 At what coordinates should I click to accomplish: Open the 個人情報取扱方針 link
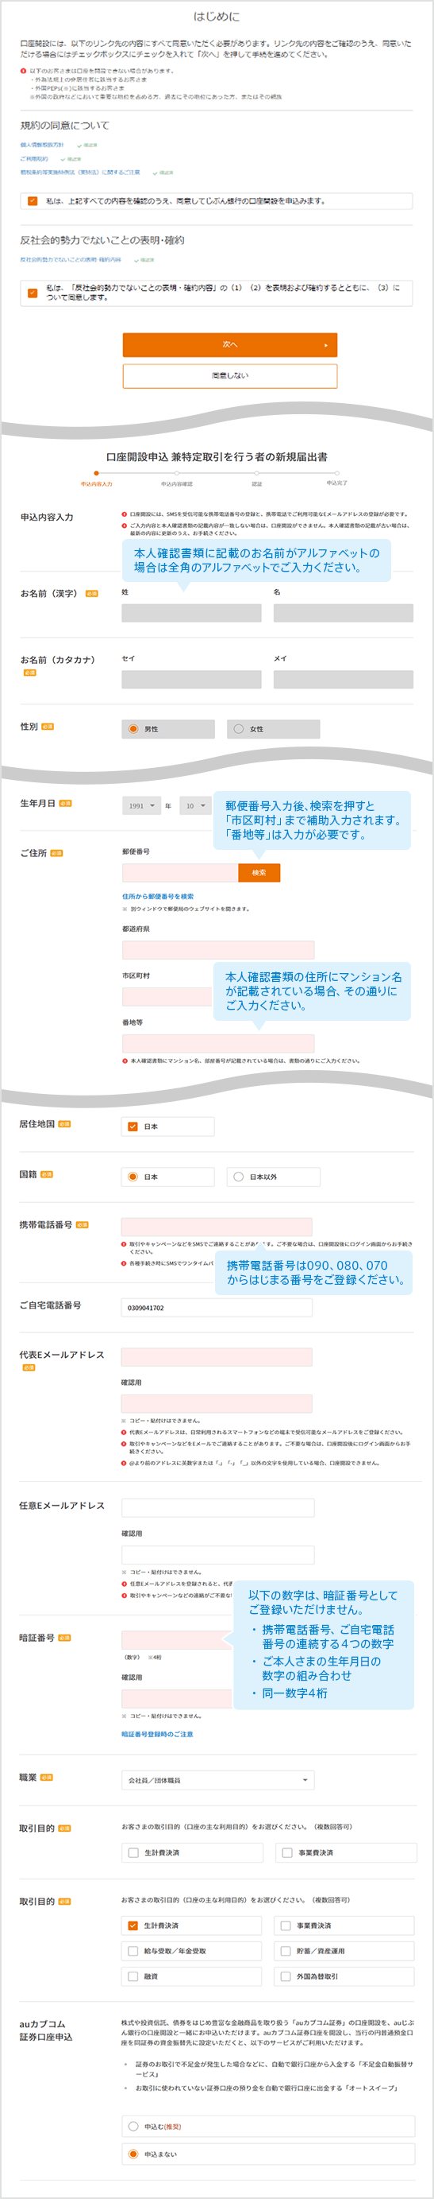[x=42, y=145]
